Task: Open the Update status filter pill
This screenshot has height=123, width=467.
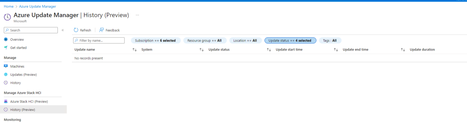Action: [290, 40]
